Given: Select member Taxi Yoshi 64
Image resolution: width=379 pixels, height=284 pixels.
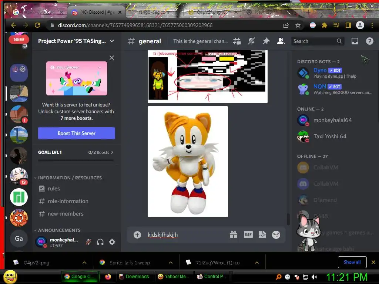Looking at the screenshot, I should pos(335,136).
